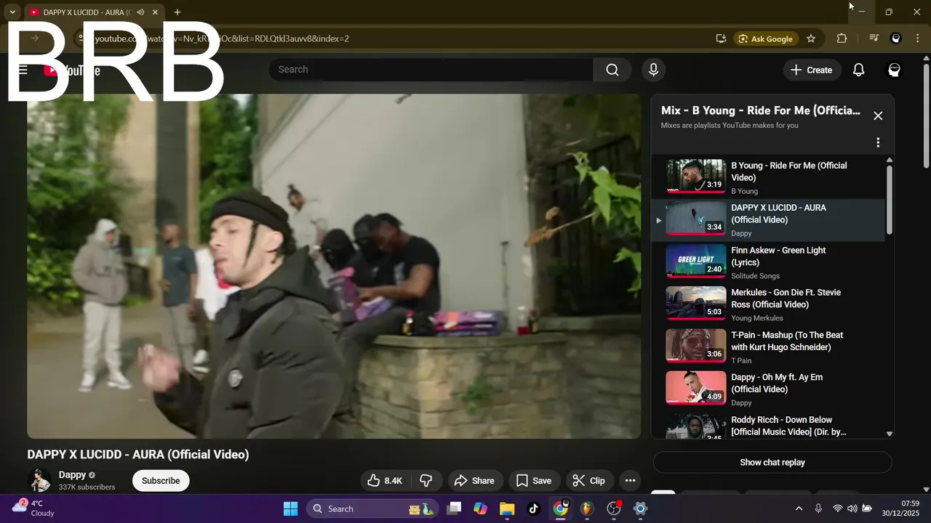Open the YouTube account avatar menu
This screenshot has height=523, width=931.
894,70
